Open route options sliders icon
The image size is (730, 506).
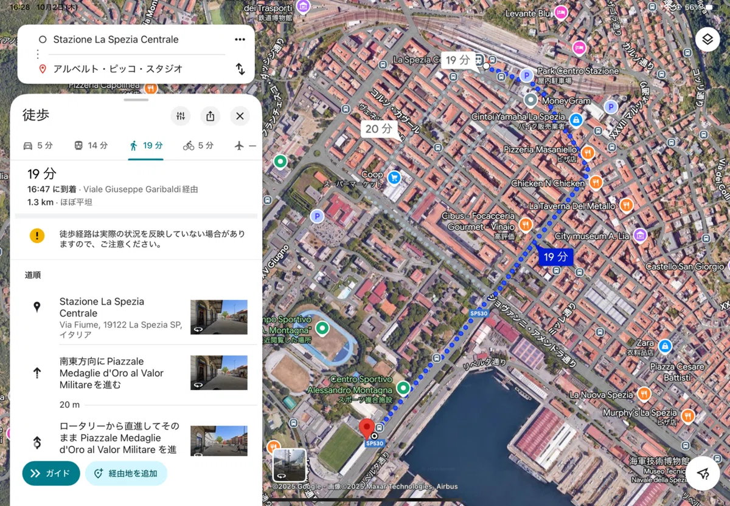[x=181, y=116]
